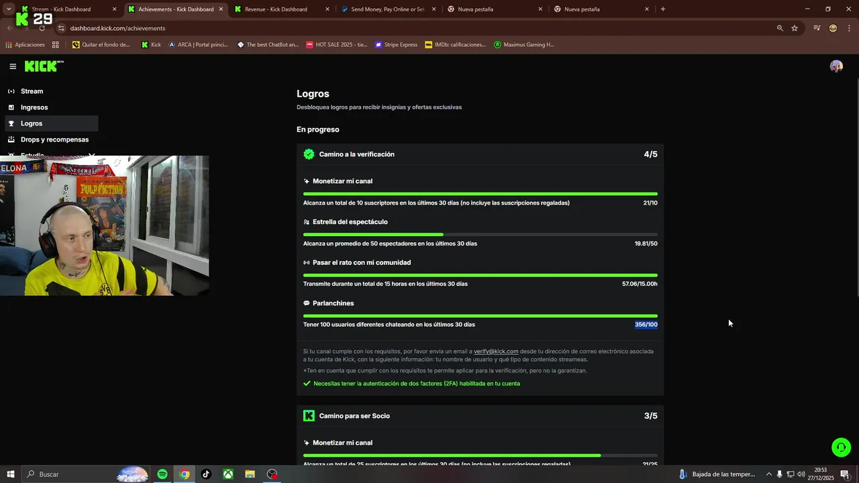This screenshot has height=483, width=859.
Task: Click the verify@kick.com email link
Action: [496, 352]
